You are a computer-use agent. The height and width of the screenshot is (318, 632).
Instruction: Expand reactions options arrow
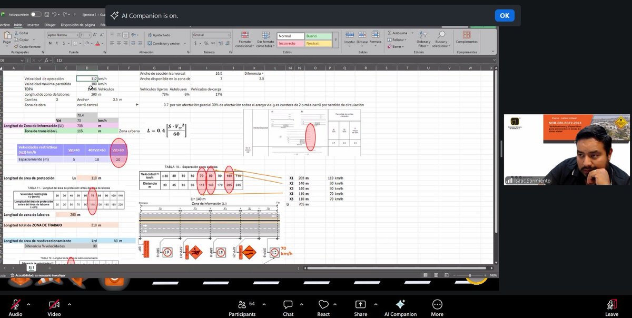click(x=335, y=304)
